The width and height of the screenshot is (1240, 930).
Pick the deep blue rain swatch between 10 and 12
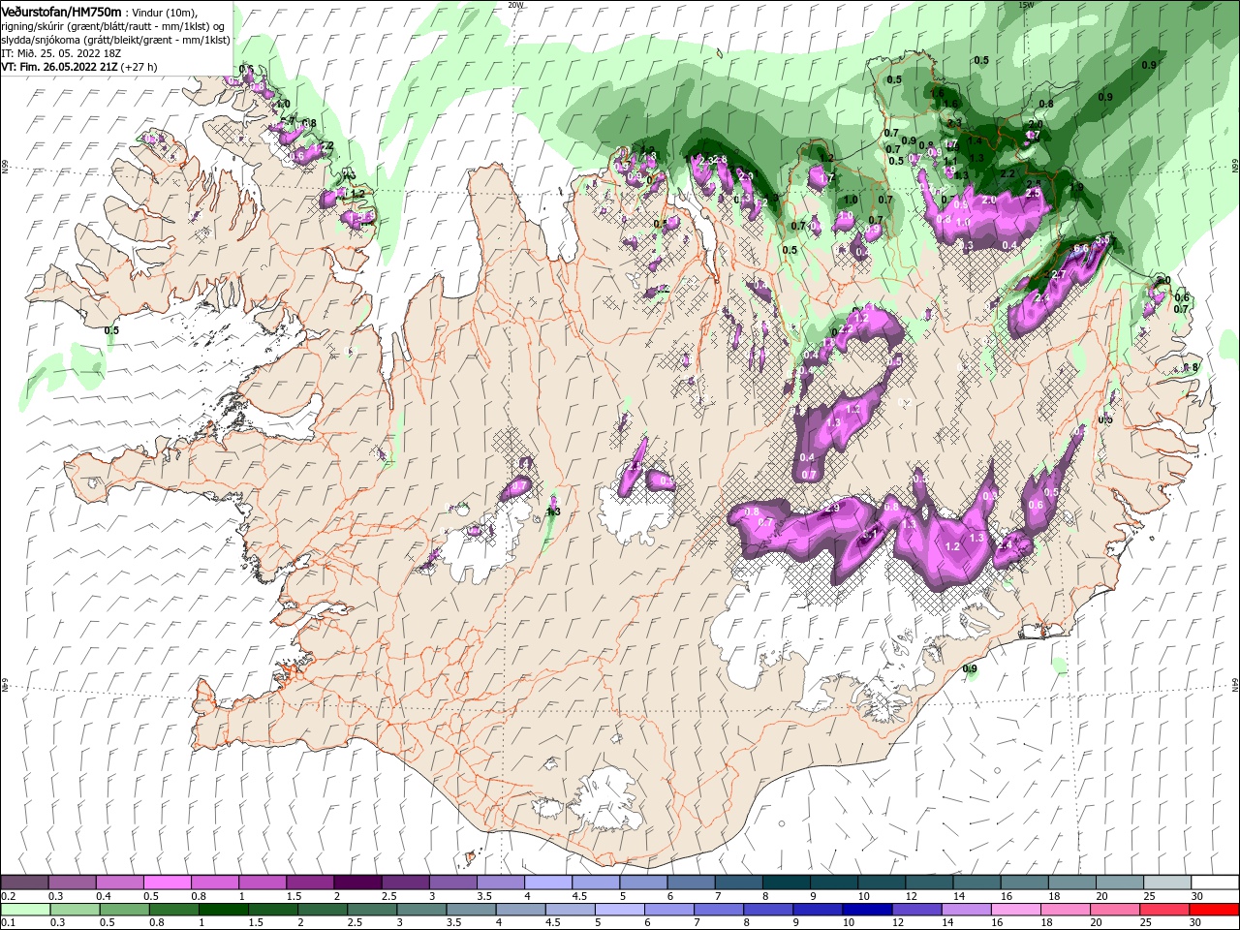click(x=868, y=910)
